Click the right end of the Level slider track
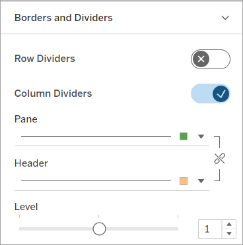Image resolution: width=243 pixels, height=245 pixels. [x=176, y=229]
